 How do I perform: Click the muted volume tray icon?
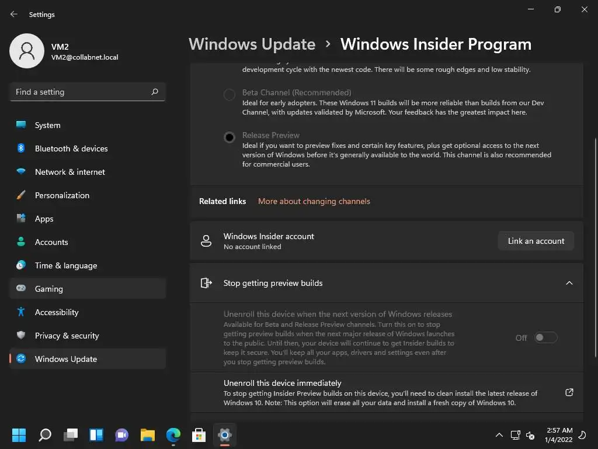tap(530, 435)
